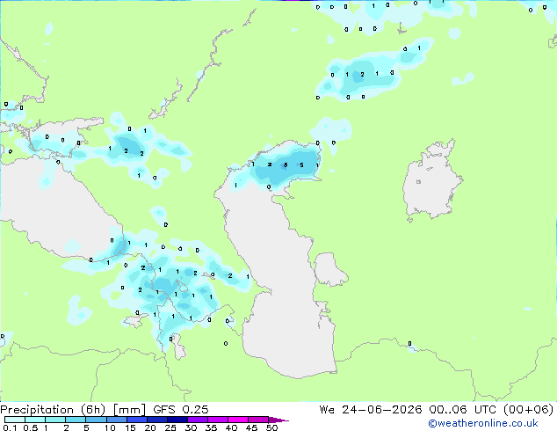Pick the 1–2 mm legend swatch
This screenshot has height=431, width=557.
tap(55, 420)
